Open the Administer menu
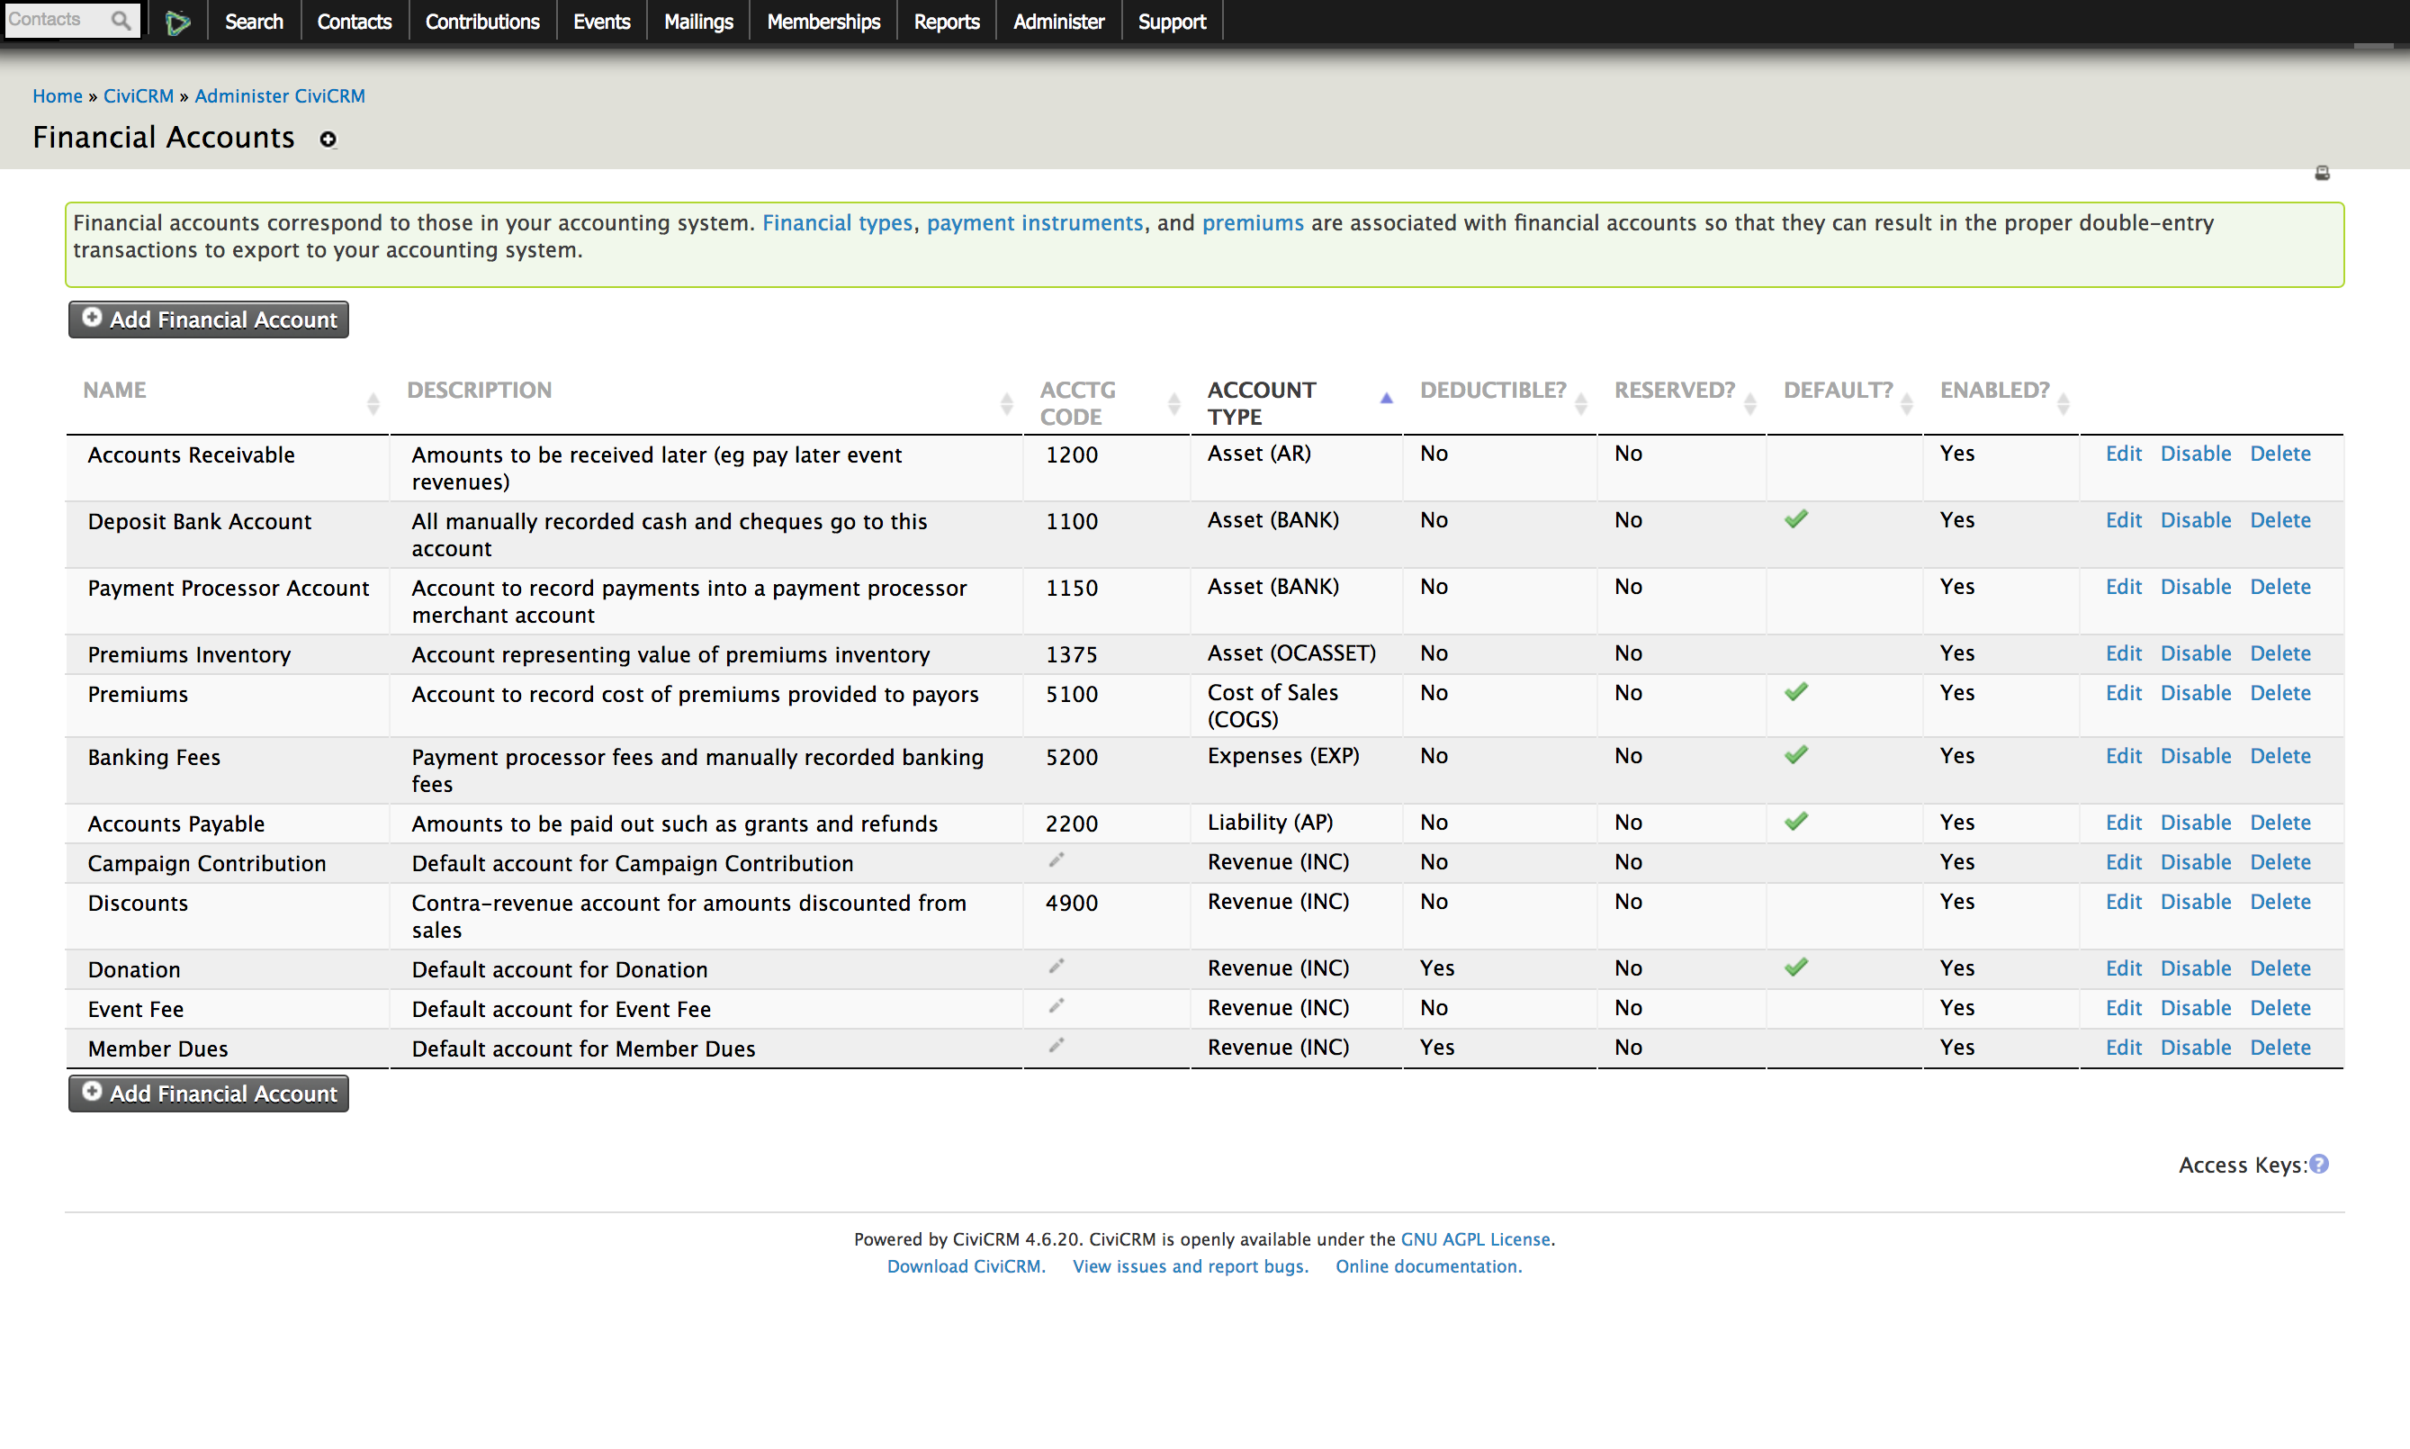The image size is (2410, 1449). pyautogui.click(x=1058, y=22)
